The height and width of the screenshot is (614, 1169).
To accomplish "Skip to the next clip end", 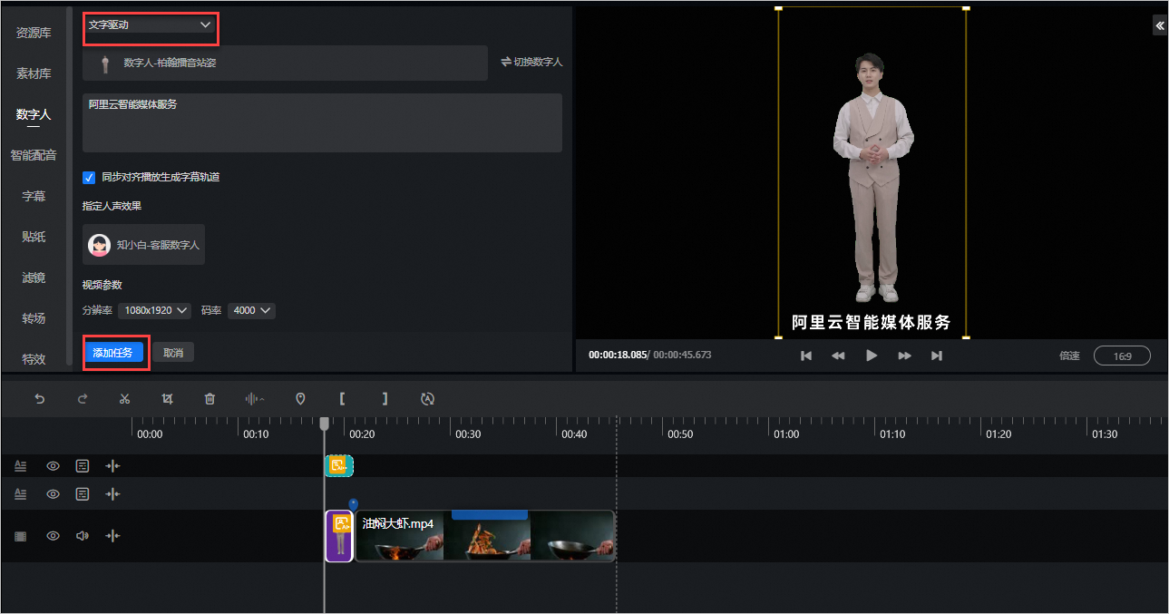I will pos(937,356).
